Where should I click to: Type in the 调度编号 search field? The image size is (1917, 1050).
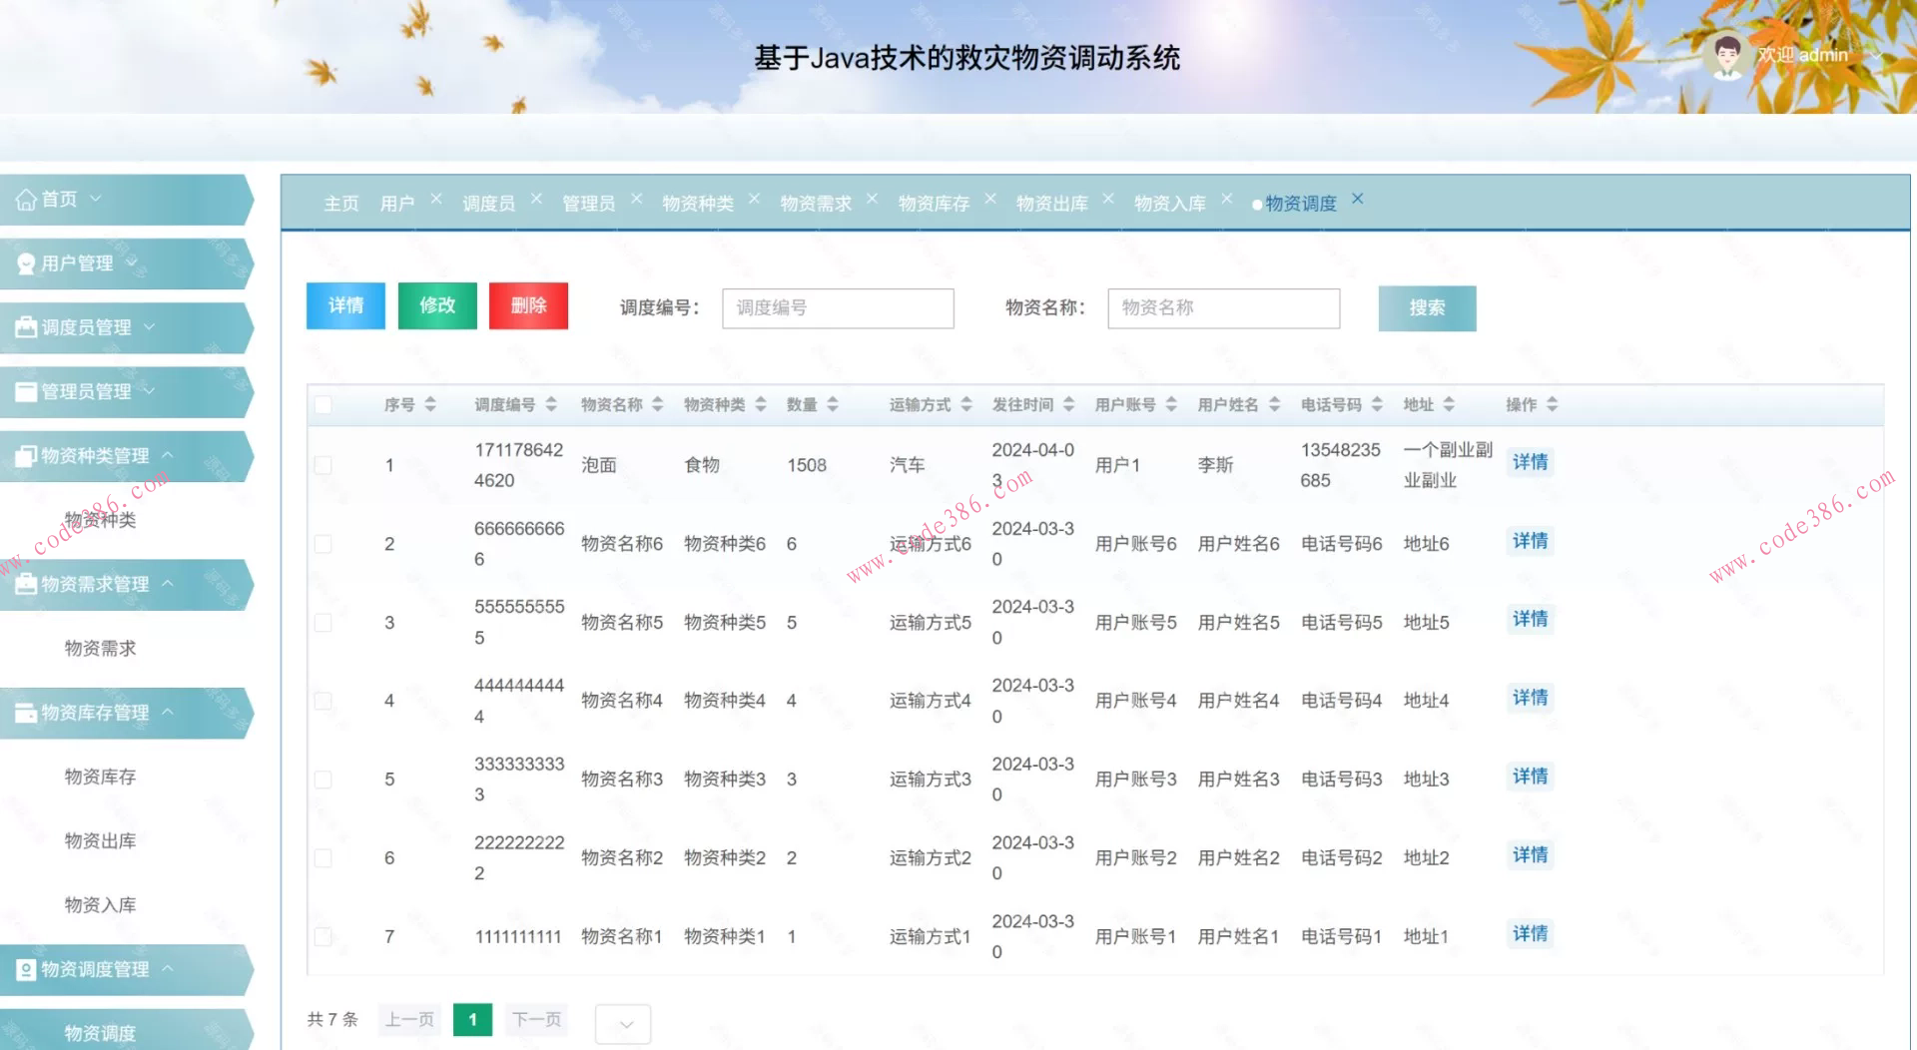pyautogui.click(x=837, y=308)
